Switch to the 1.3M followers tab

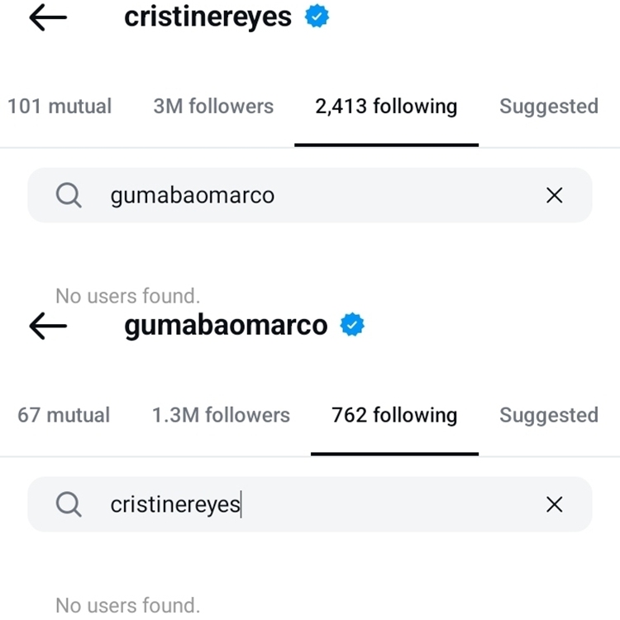tap(221, 415)
